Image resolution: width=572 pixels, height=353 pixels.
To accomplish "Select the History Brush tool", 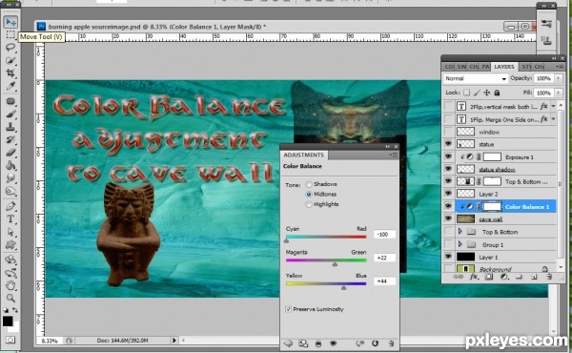I will tap(10, 140).
